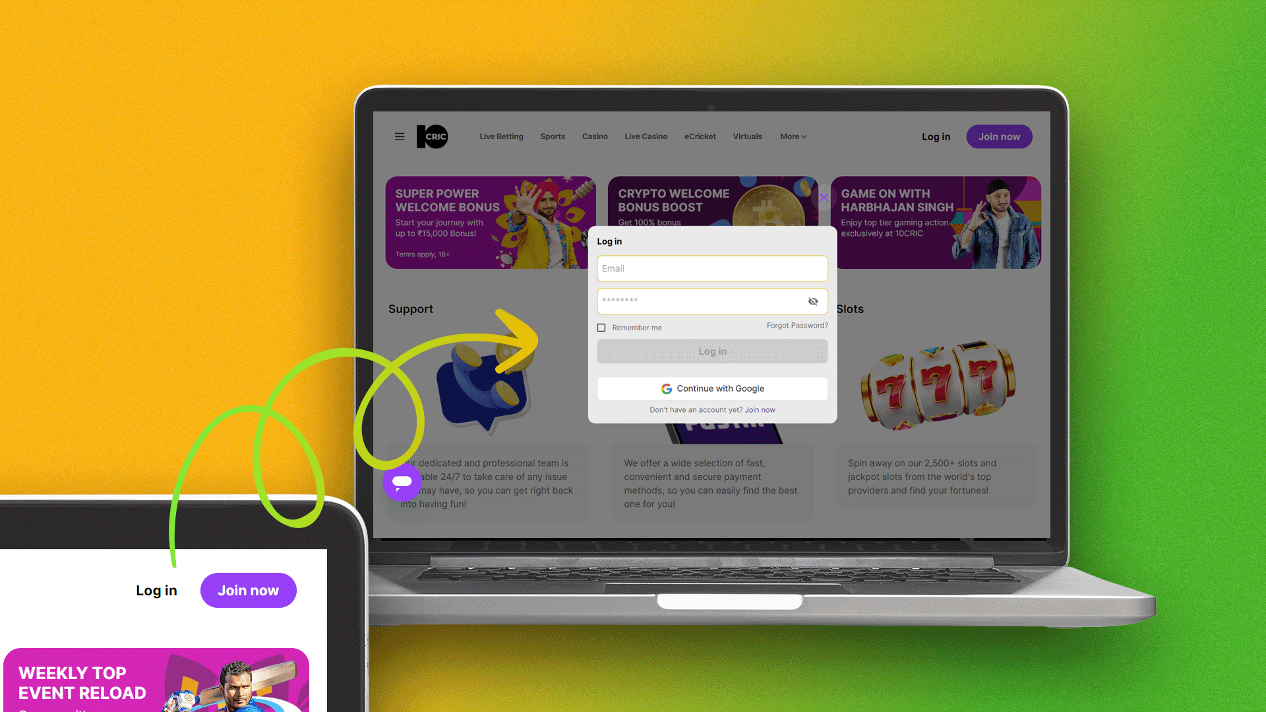Click the Email input field
Viewport: 1266px width, 712px height.
point(712,268)
